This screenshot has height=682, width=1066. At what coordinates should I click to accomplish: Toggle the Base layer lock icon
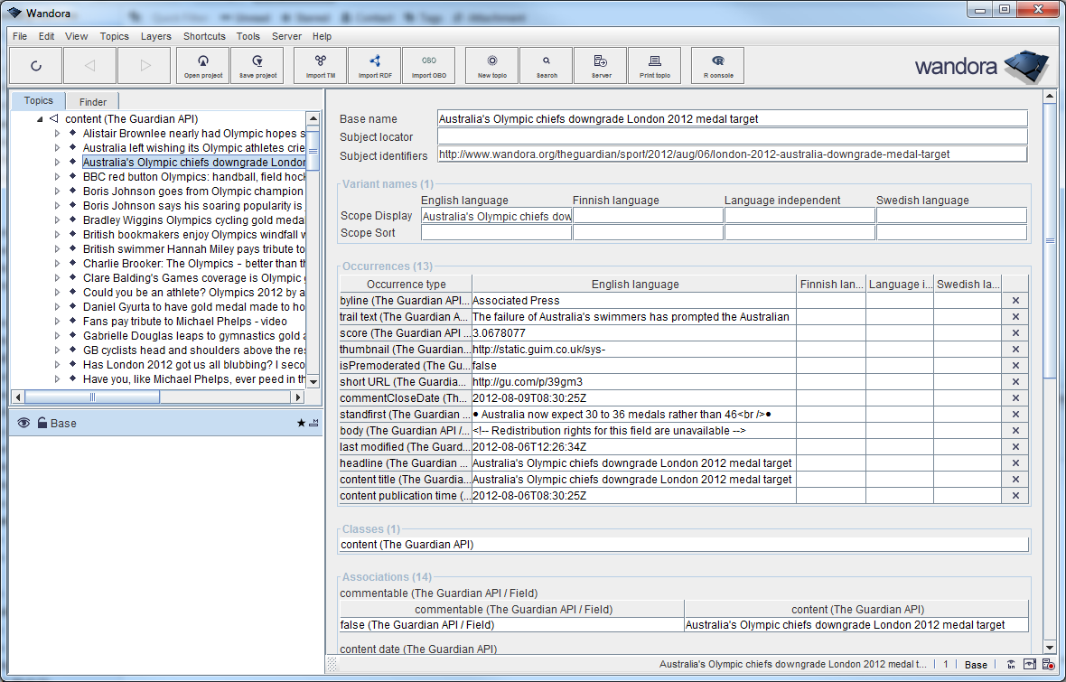[x=42, y=423]
